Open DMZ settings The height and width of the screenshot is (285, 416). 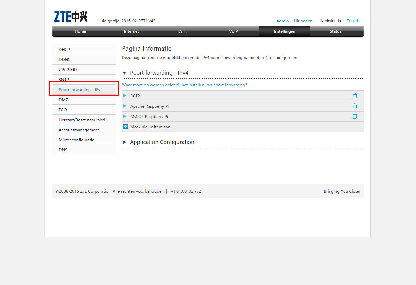point(84,100)
